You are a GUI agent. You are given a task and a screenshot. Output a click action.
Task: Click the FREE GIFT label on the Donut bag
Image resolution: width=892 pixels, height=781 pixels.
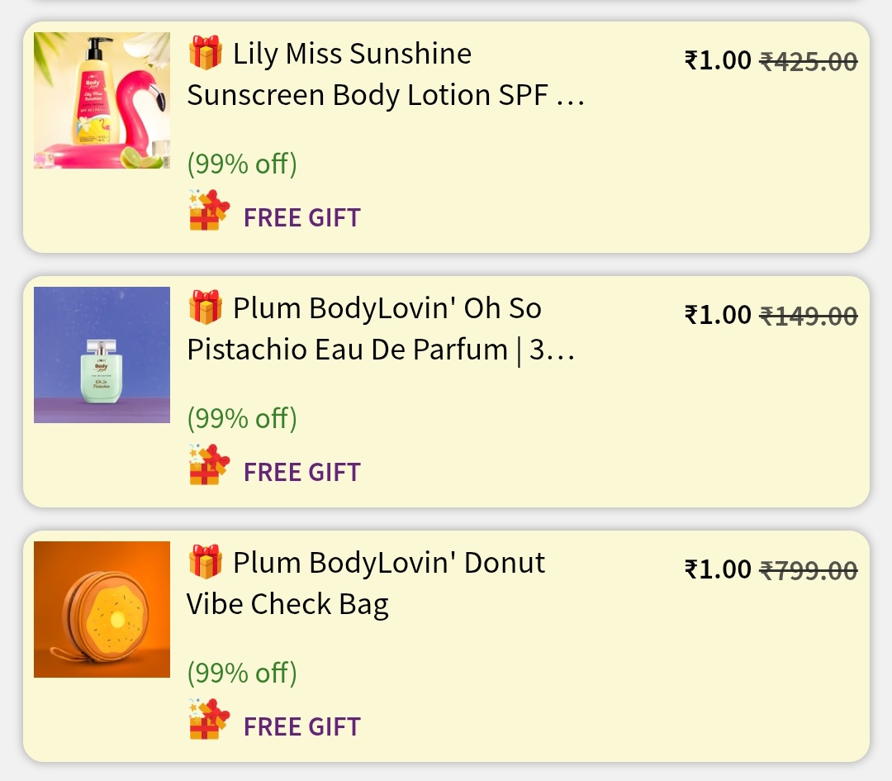click(302, 727)
